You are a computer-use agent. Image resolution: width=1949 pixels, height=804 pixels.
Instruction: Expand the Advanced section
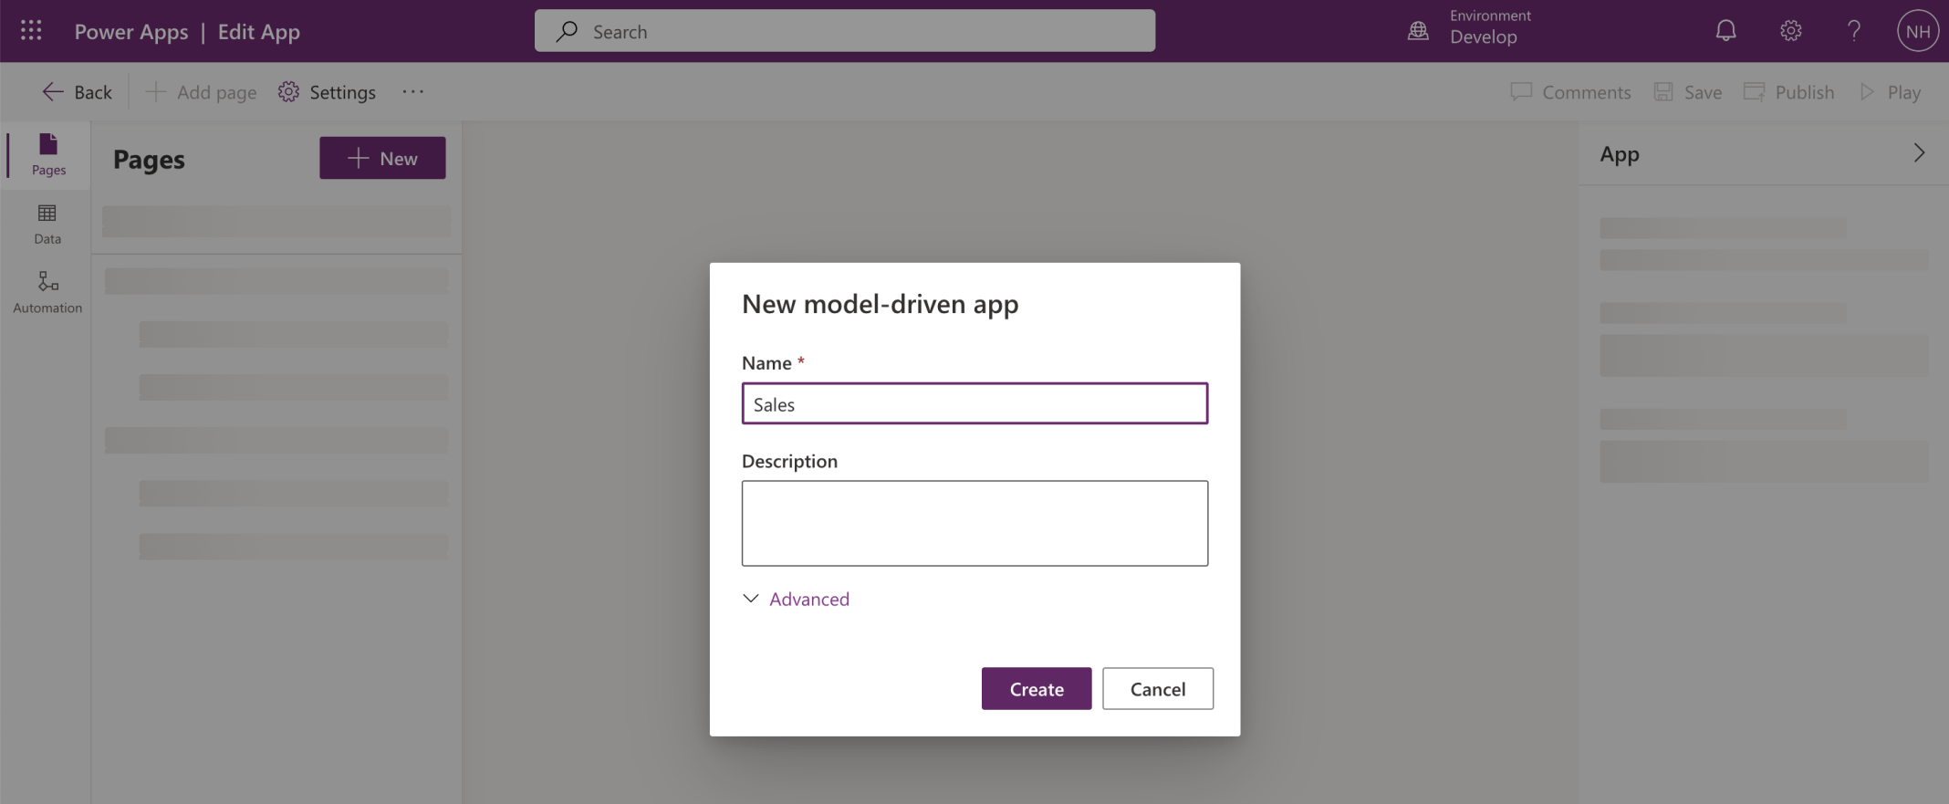click(x=797, y=599)
